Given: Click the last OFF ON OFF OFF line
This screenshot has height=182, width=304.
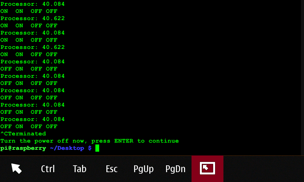Looking at the screenshot, I should 29,127.
